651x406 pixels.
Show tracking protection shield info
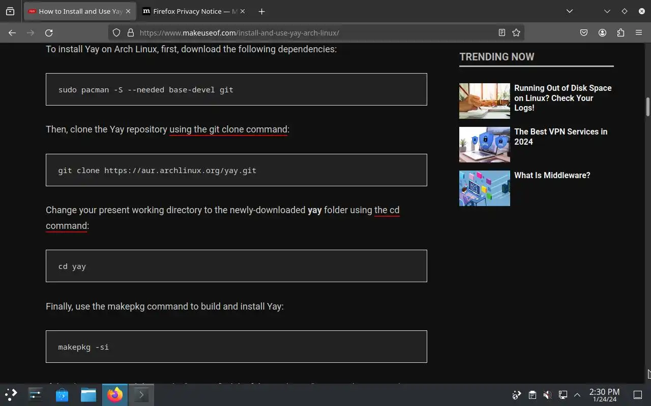116,32
